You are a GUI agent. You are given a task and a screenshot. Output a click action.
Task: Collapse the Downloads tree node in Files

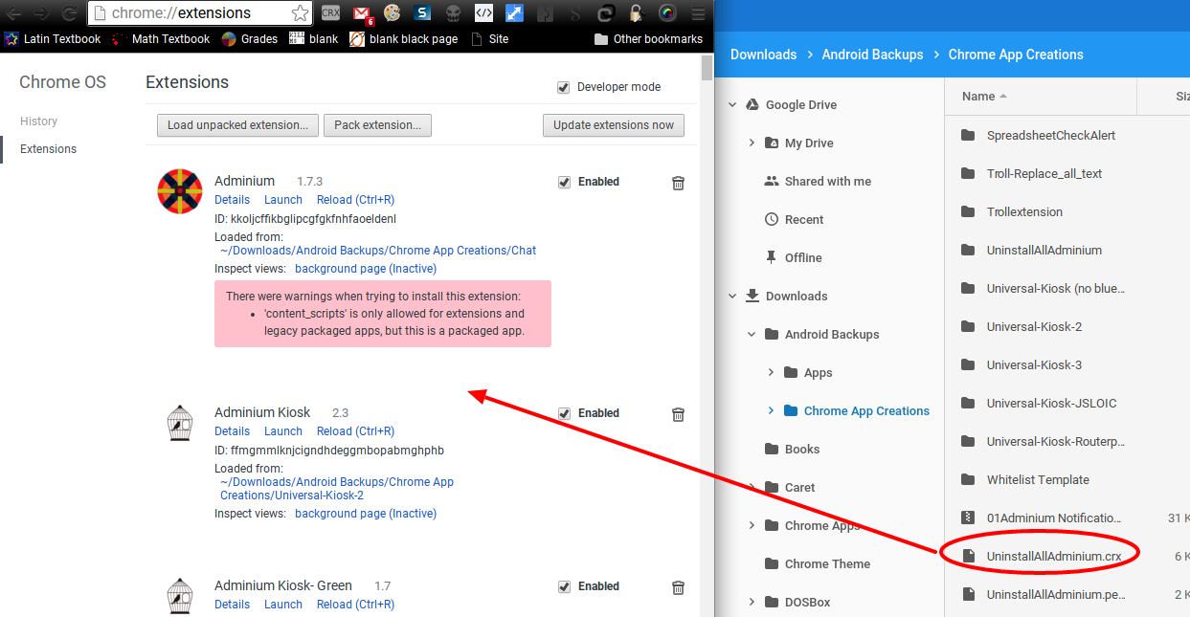(x=732, y=297)
